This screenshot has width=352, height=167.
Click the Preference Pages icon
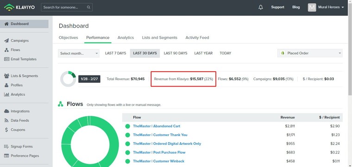pyautogui.click(x=6, y=156)
